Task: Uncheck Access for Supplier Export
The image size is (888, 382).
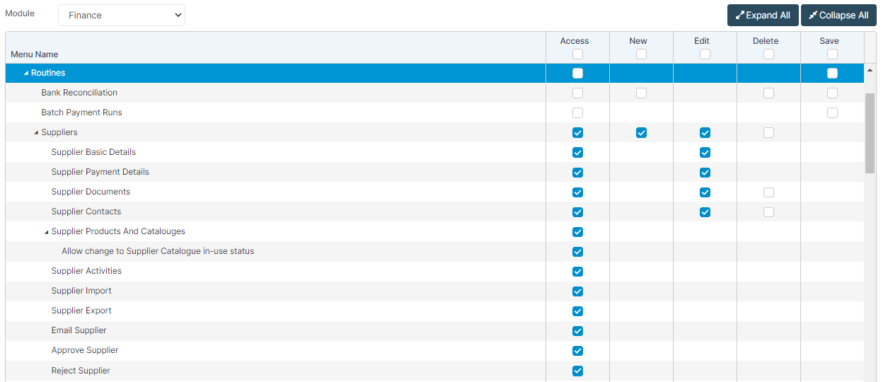Action: coord(578,311)
